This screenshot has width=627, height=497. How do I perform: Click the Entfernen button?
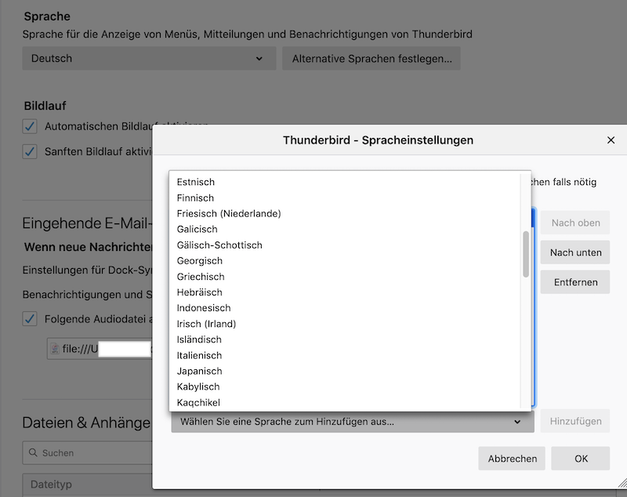coord(575,282)
